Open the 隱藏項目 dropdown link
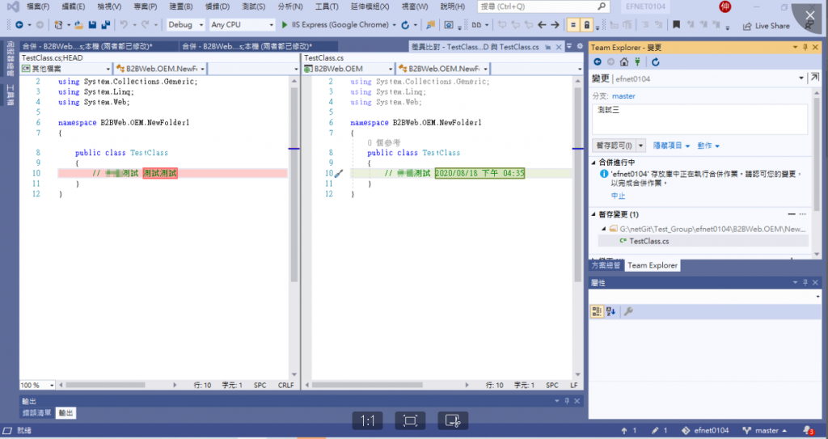 [672, 146]
